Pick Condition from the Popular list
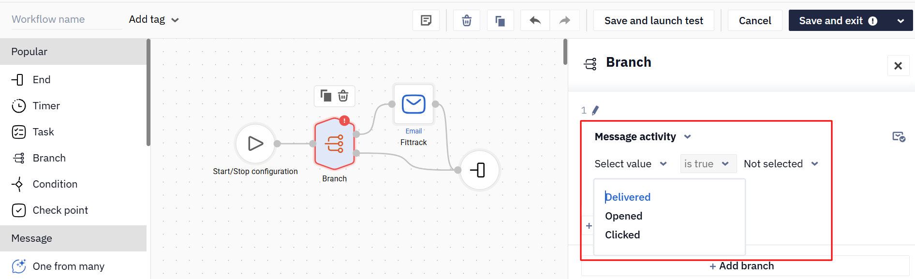The width and height of the screenshot is (915, 279). point(73,184)
